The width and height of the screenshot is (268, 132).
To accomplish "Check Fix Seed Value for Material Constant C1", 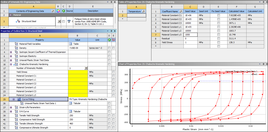I will pyautogui.click(x=219, y=15).
